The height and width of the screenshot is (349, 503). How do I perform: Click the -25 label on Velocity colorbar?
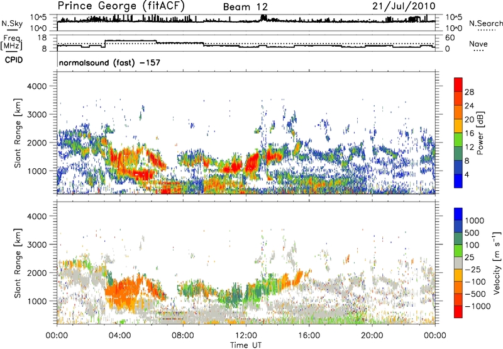[474, 269]
